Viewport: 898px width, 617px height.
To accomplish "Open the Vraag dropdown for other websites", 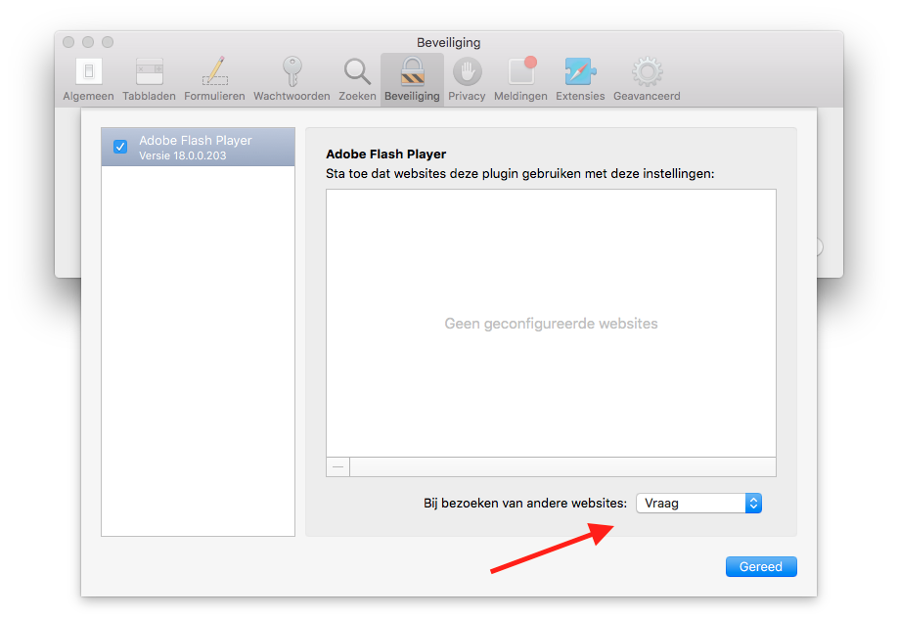I will [697, 503].
